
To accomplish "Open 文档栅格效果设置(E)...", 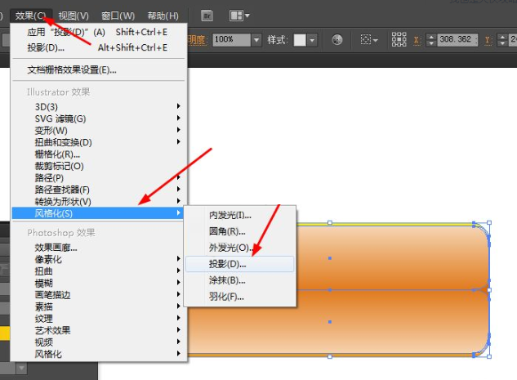I will (99, 69).
